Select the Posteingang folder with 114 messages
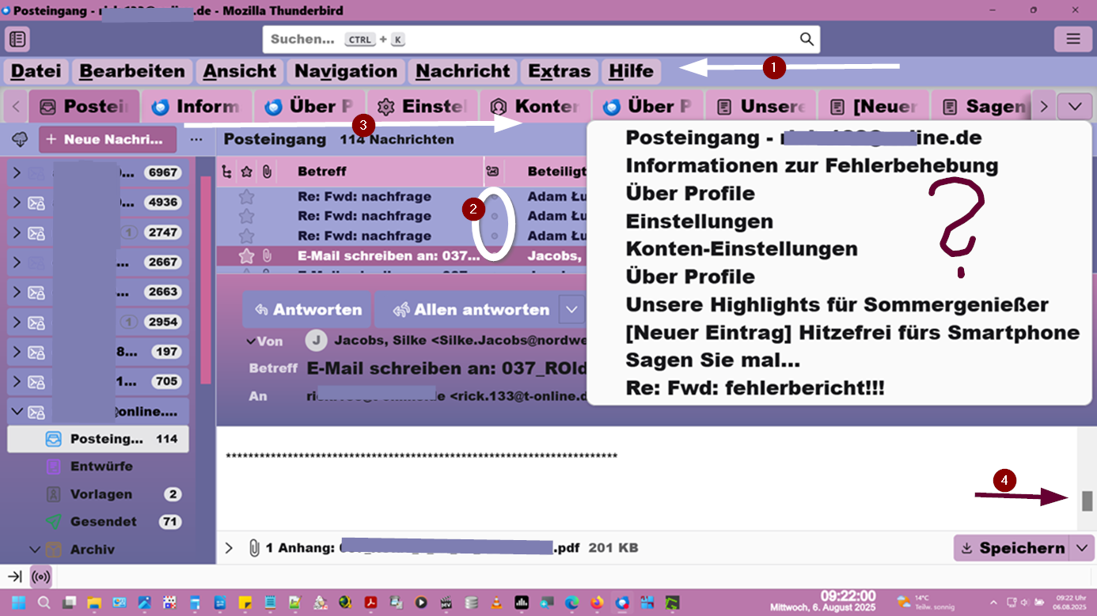Viewport: 1097px width, 616px height. coord(98,439)
